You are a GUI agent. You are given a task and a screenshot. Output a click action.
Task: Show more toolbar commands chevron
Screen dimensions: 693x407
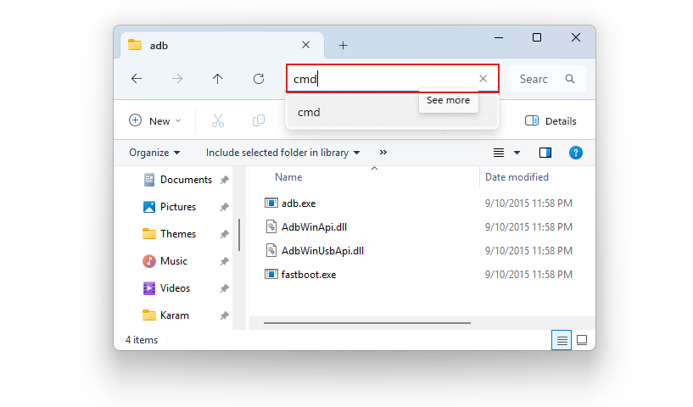click(x=383, y=153)
